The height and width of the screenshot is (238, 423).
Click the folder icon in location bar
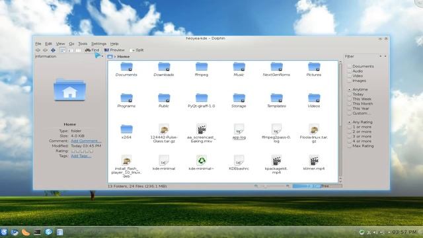(x=110, y=57)
